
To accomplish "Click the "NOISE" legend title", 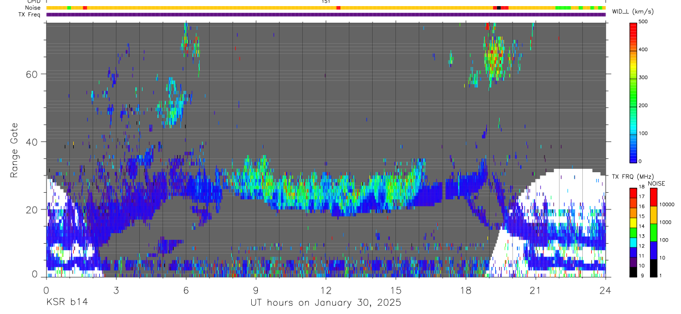I will pos(656,183).
